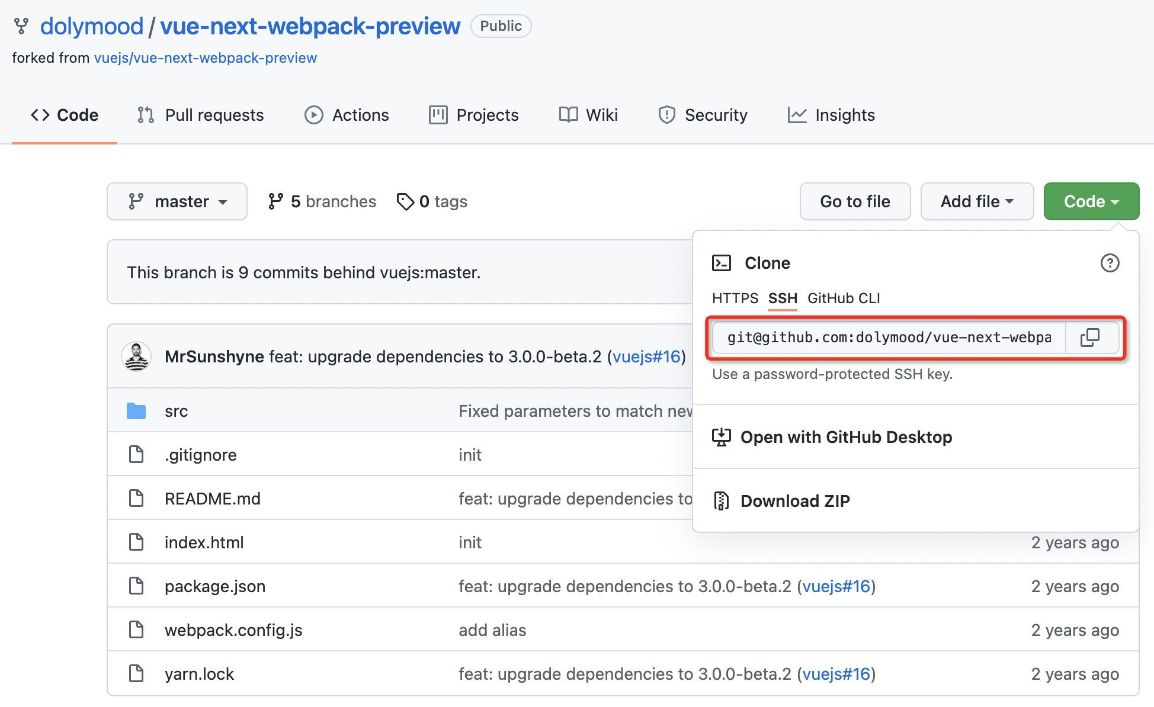Open the src folder
Image resolution: width=1154 pixels, height=707 pixels.
click(x=176, y=411)
